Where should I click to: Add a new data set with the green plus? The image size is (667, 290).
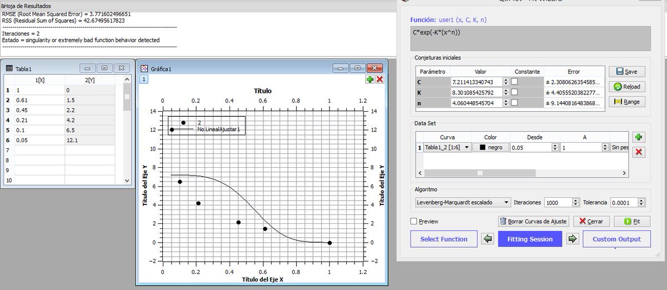coord(639,137)
